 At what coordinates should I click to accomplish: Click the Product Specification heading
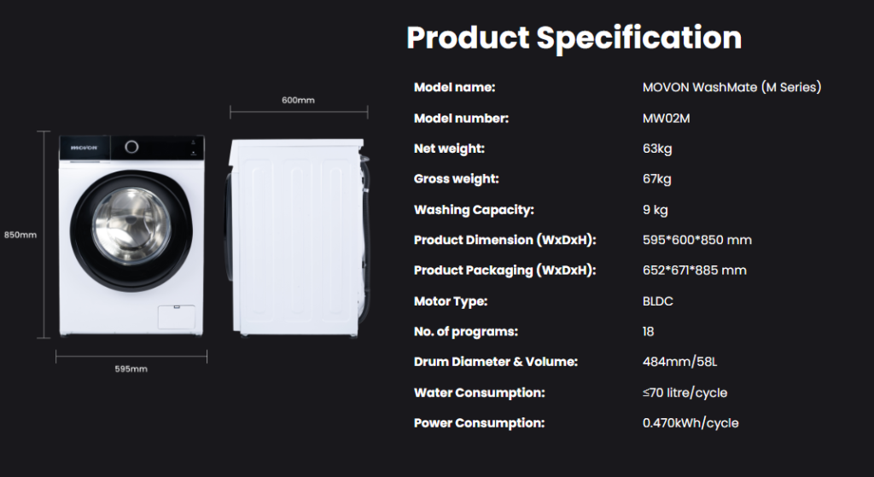click(574, 38)
